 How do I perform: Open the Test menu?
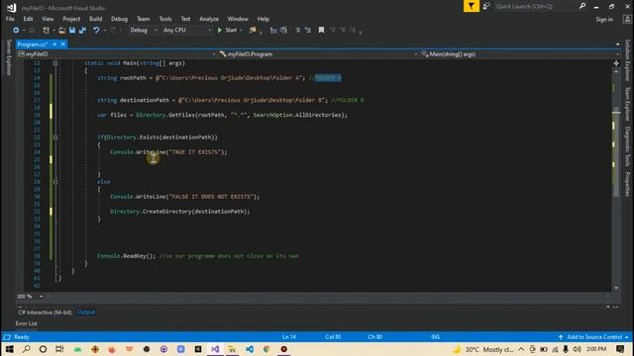185,19
